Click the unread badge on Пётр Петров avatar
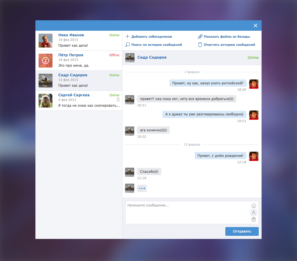Image resolution: width=297 pixels, height=261 pixels. (46, 61)
